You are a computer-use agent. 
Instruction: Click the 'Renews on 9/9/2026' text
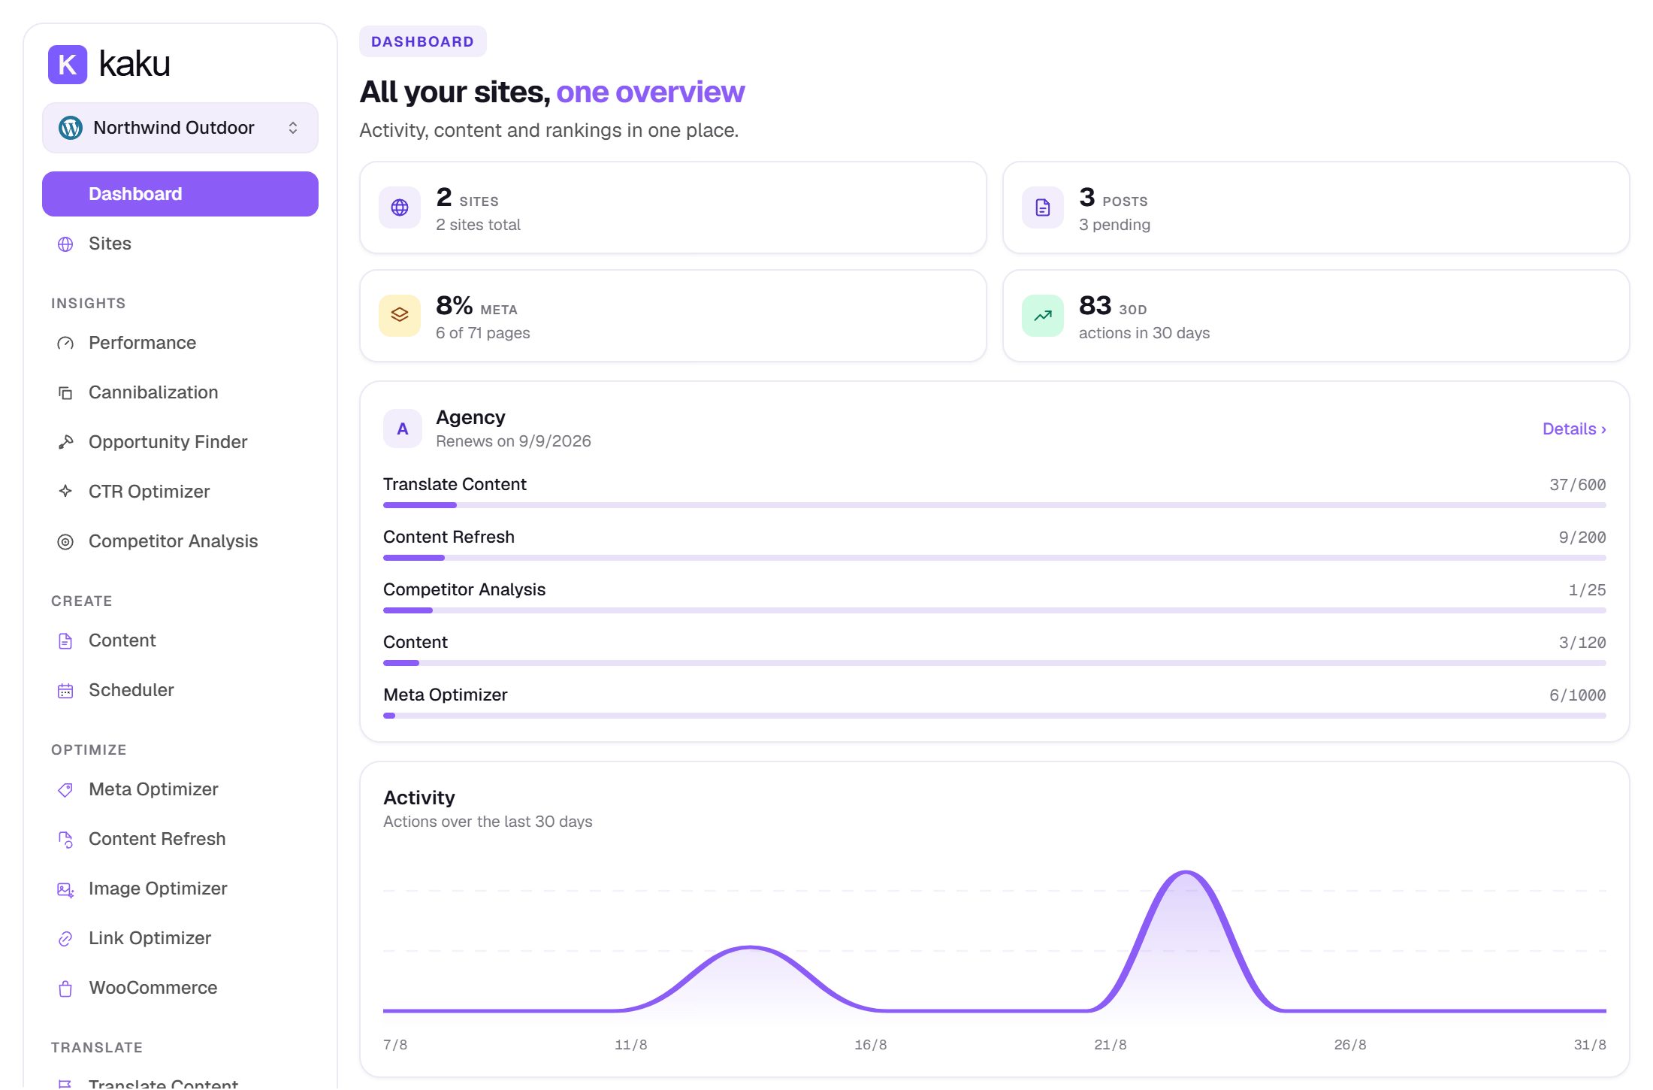point(513,441)
